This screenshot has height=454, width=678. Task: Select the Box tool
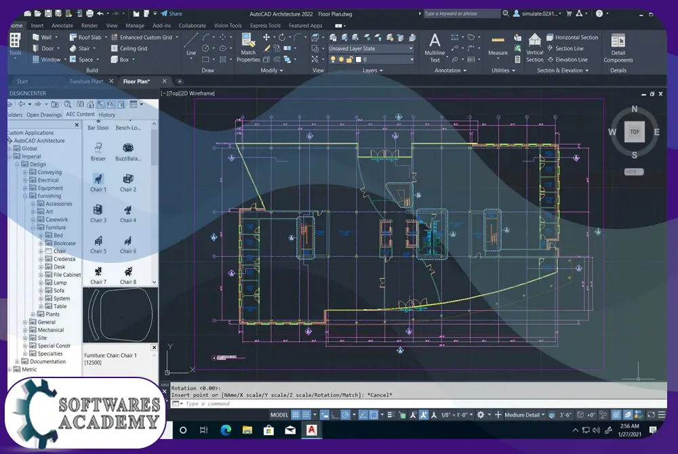point(120,60)
